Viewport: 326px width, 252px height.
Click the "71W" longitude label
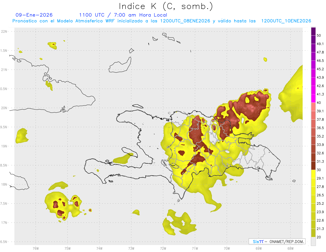pyautogui.click(x=195, y=248)
